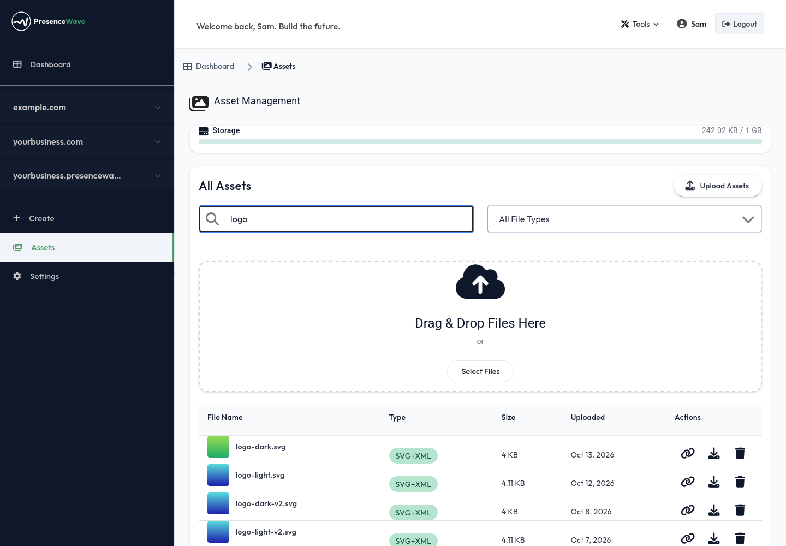
Task: Expand the yourbusiness.presencewa... site menu
Action: click(87, 176)
